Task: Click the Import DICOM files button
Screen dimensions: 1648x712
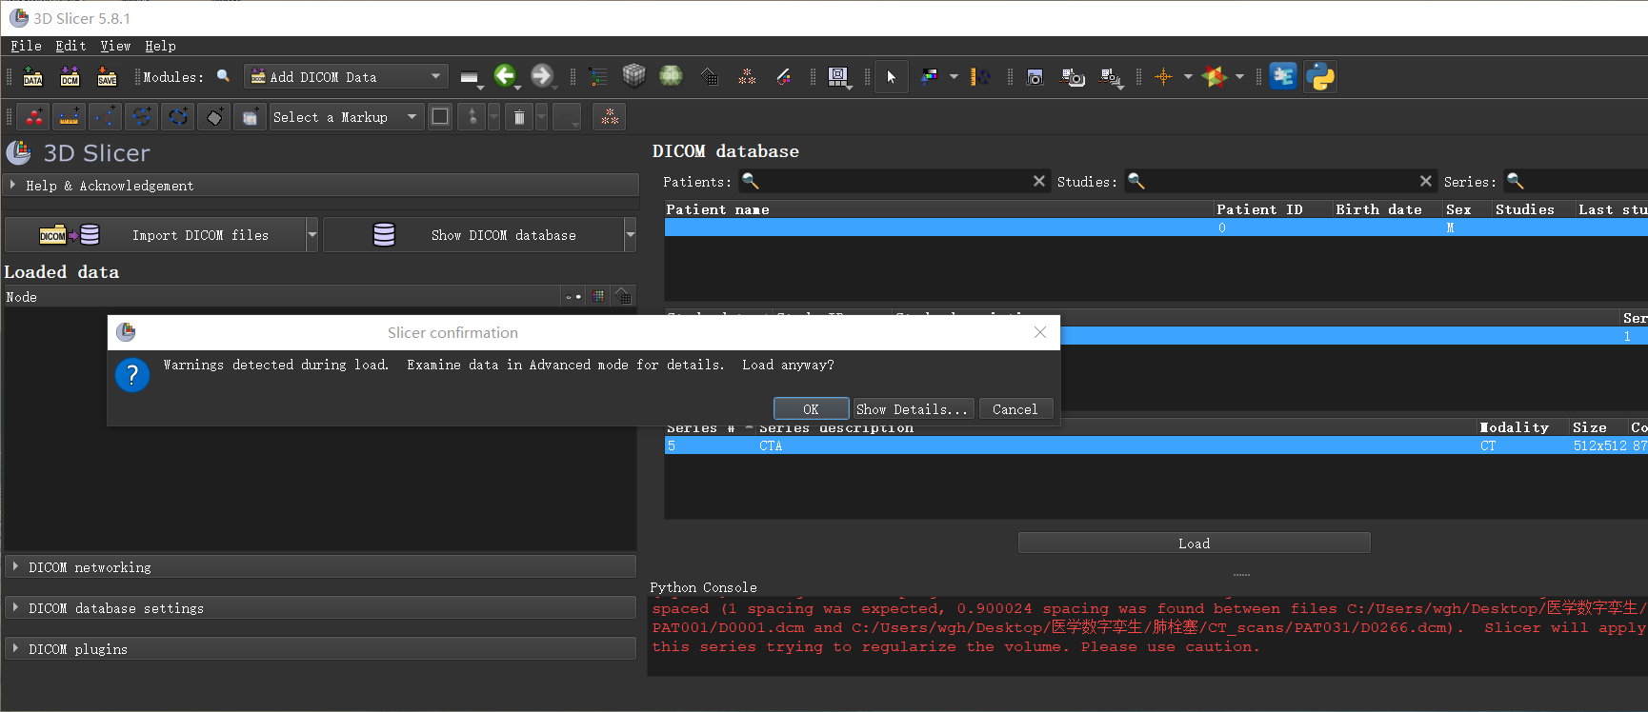Action: [x=155, y=235]
